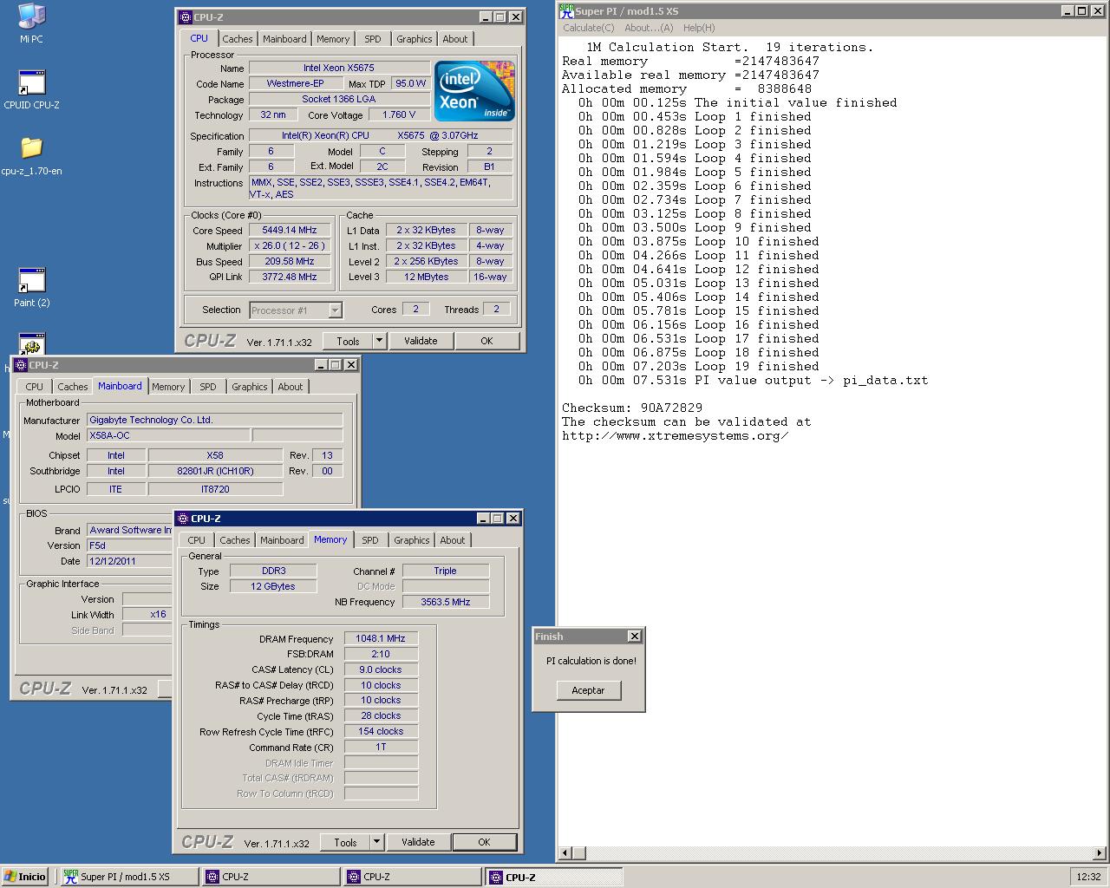This screenshot has width=1110, height=888.
Task: Click the CAS# Latency 9.0 clocks value
Action: click(x=381, y=669)
